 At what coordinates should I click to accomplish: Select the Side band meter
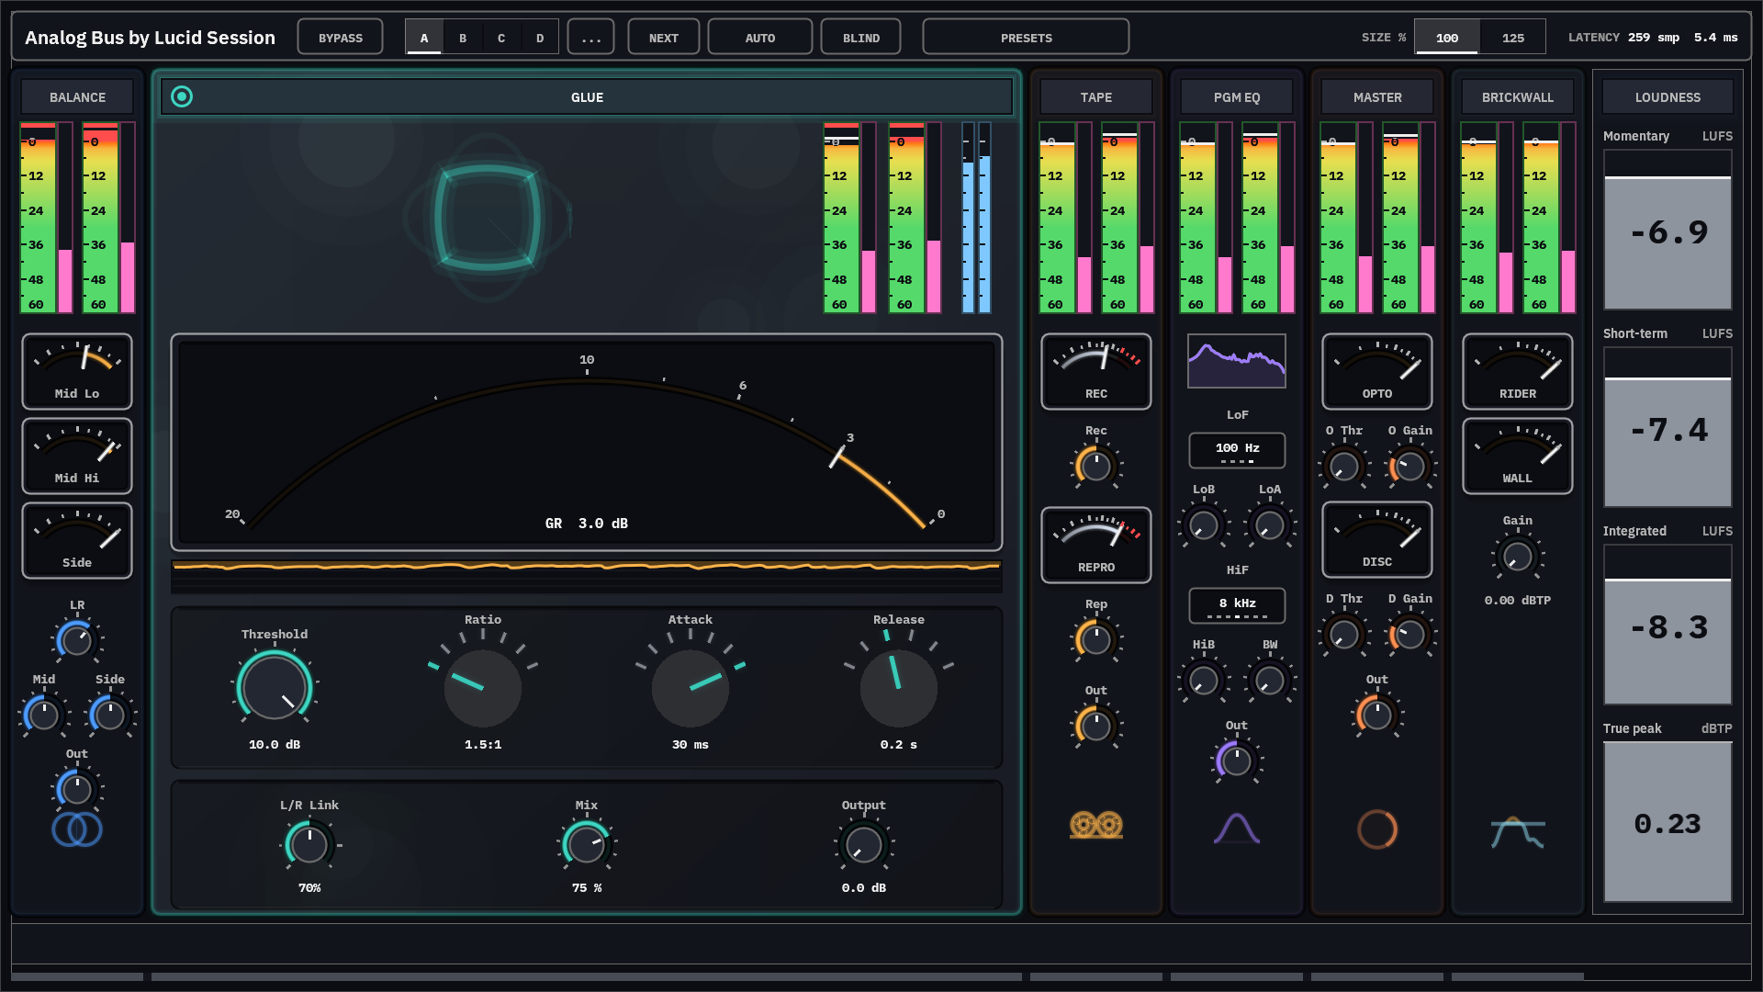tap(77, 540)
